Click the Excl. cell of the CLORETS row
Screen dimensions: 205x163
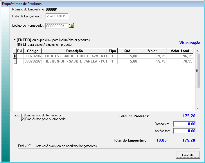click(20, 56)
